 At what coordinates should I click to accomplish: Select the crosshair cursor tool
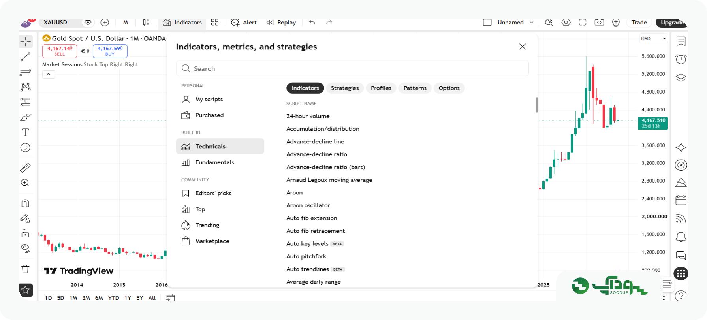[x=26, y=41]
